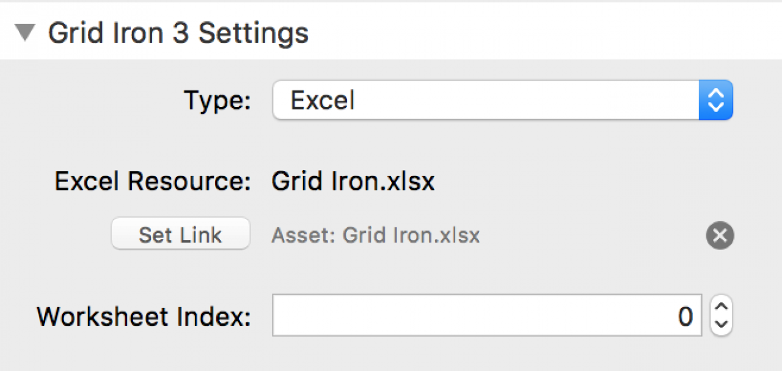This screenshot has height=371, width=782.
Task: Click the gray circle remove-asset button
Action: pyautogui.click(x=720, y=236)
